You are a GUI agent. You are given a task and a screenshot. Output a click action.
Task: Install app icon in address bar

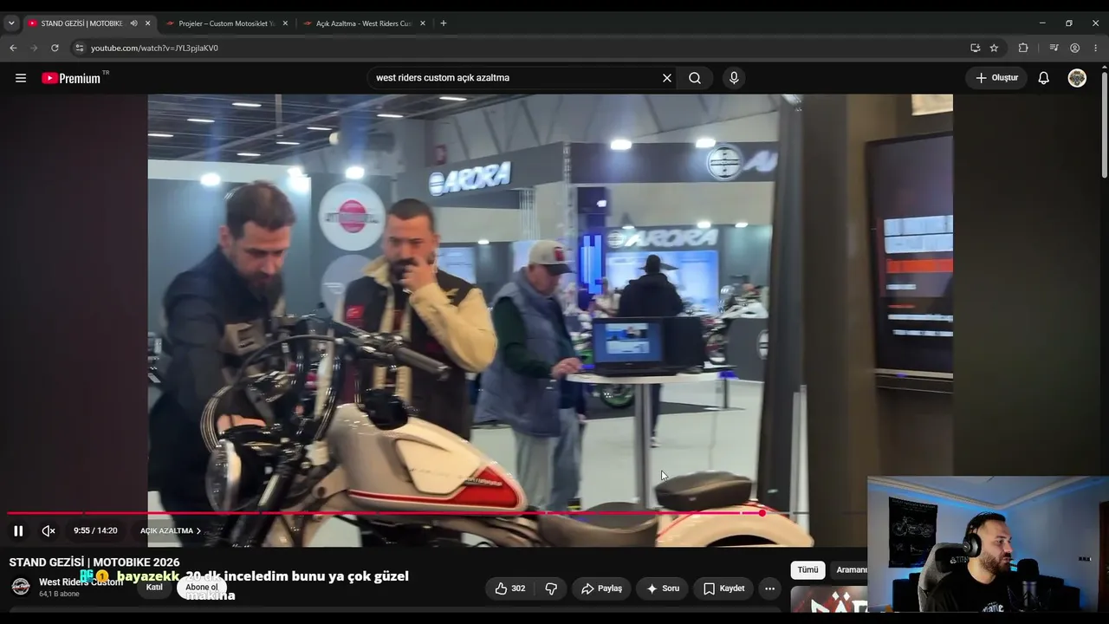click(975, 48)
